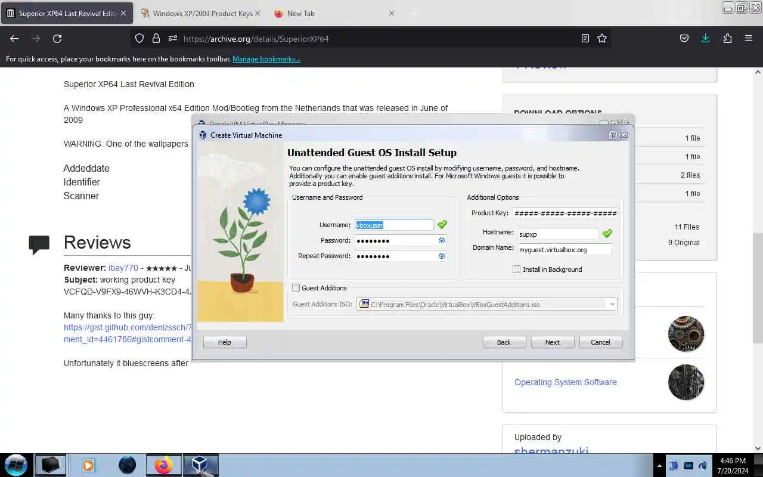This screenshot has height=477, width=763.
Task: Switch to the New Tab tab
Action: click(334, 13)
